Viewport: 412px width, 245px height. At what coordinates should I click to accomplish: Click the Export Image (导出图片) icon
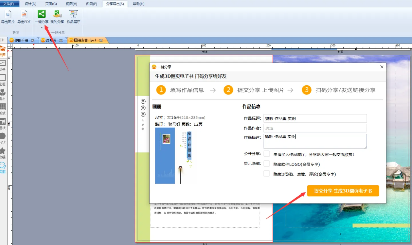click(8, 15)
